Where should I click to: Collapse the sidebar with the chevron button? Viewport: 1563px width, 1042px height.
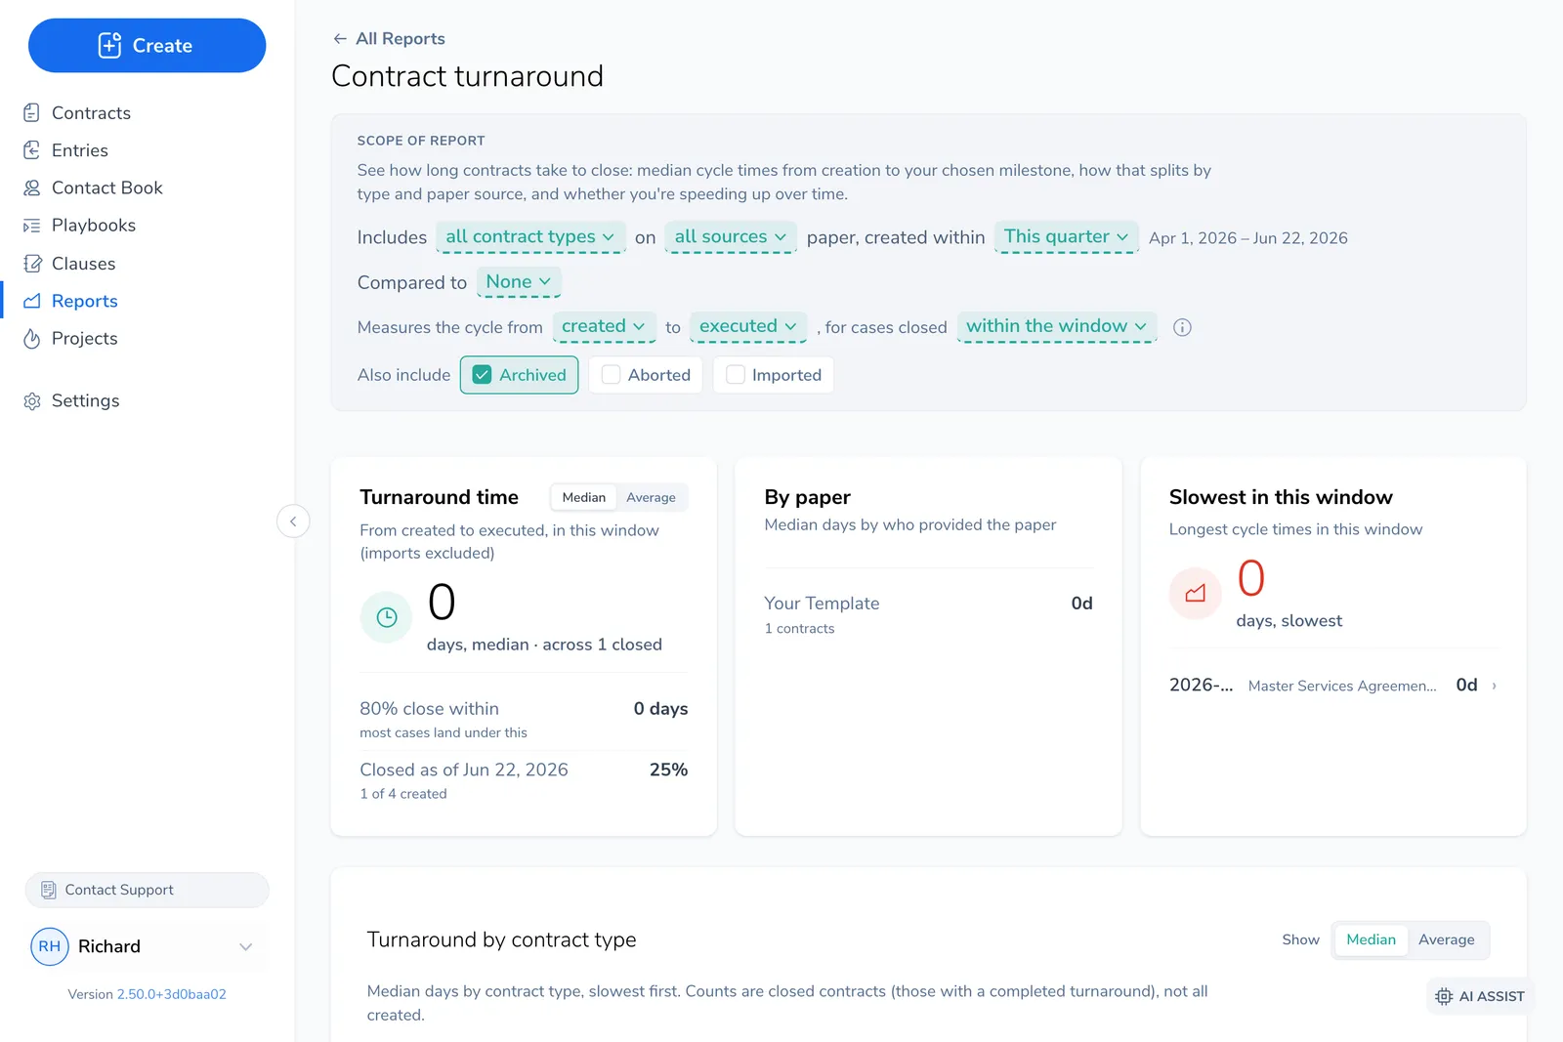pos(293,521)
